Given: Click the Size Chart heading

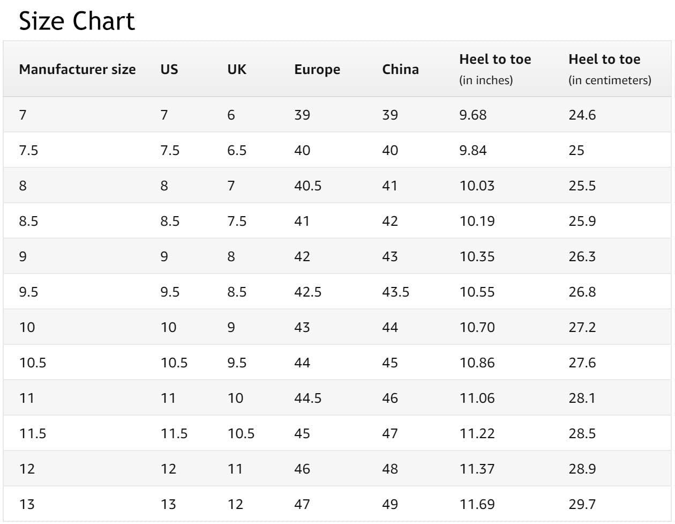Looking at the screenshot, I should tap(77, 21).
